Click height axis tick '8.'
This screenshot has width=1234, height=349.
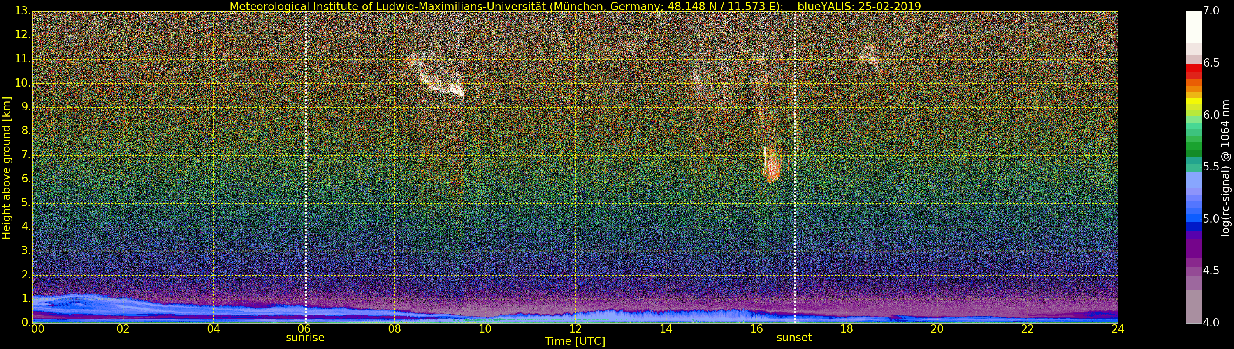[26, 131]
